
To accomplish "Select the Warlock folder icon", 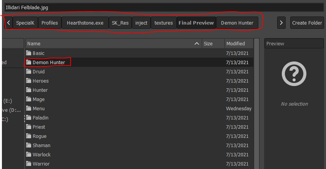I will (29, 155).
